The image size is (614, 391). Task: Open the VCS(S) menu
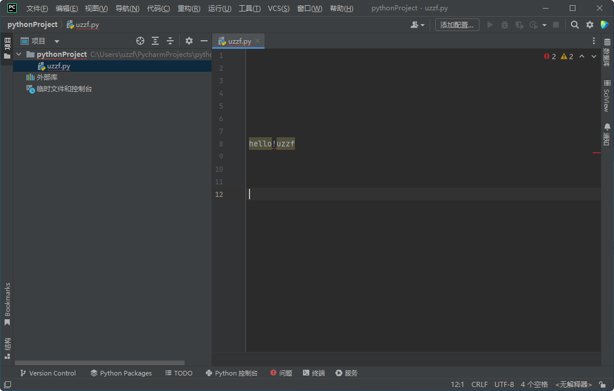pyautogui.click(x=278, y=8)
